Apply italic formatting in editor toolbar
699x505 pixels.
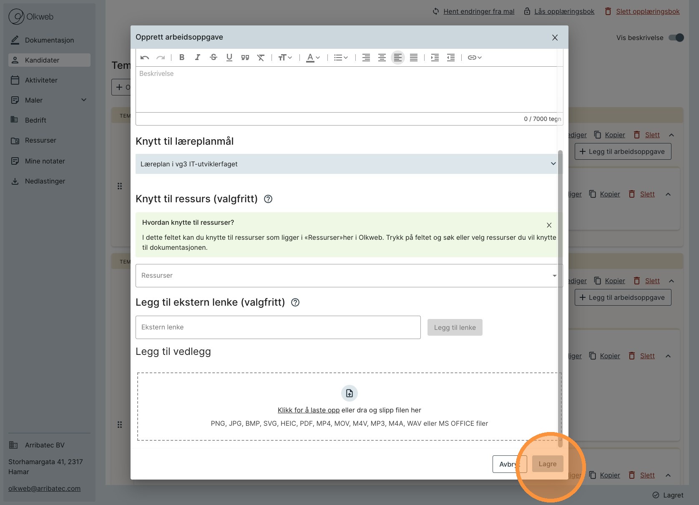click(x=198, y=58)
